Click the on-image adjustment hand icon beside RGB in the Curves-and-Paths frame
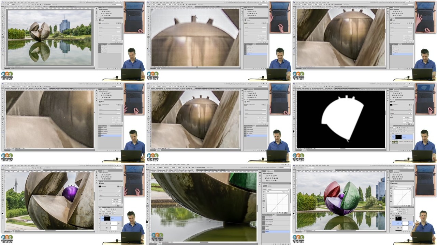437x245 pixels. (x=263, y=192)
